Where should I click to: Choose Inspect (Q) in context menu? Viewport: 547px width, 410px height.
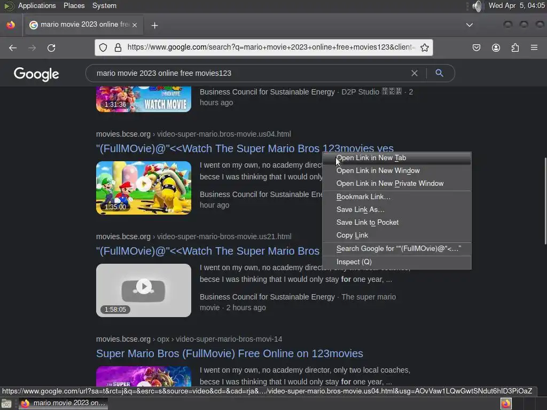point(397,262)
